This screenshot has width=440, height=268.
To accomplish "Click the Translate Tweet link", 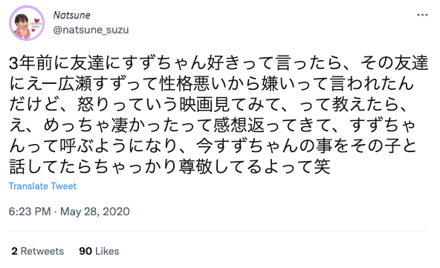I will (42, 186).
